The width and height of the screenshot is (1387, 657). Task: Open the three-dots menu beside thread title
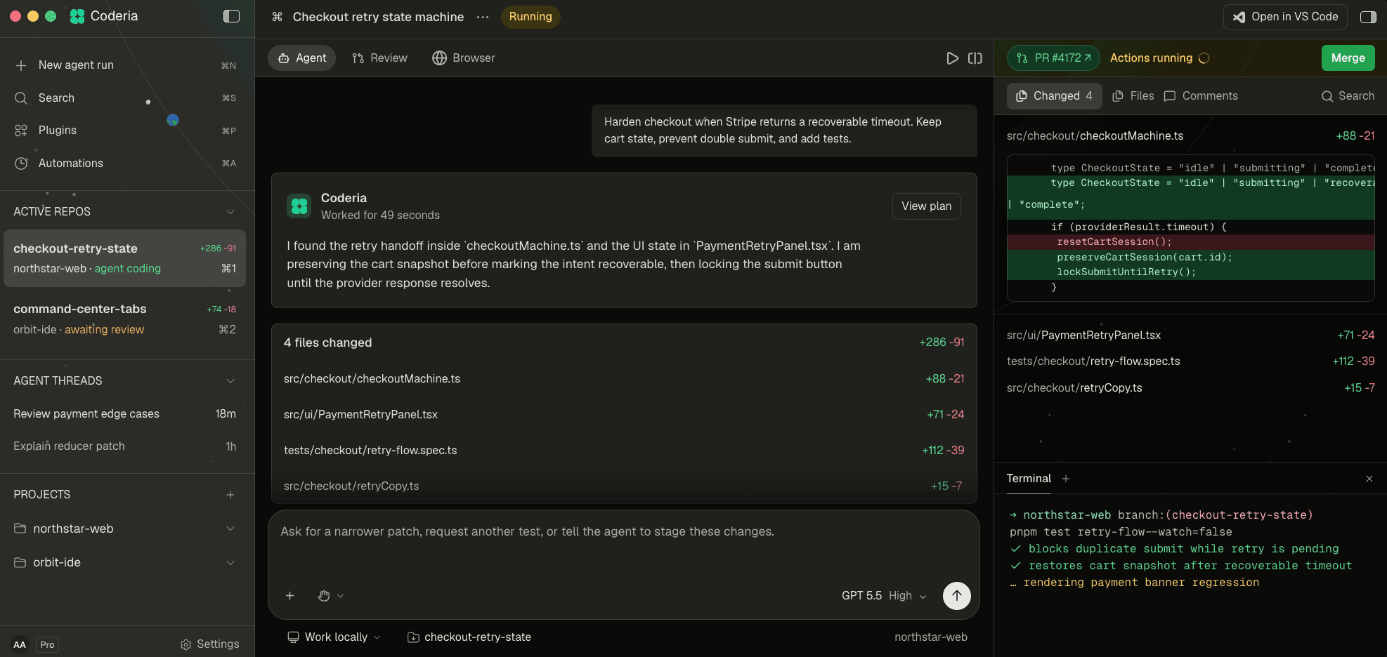(x=483, y=17)
